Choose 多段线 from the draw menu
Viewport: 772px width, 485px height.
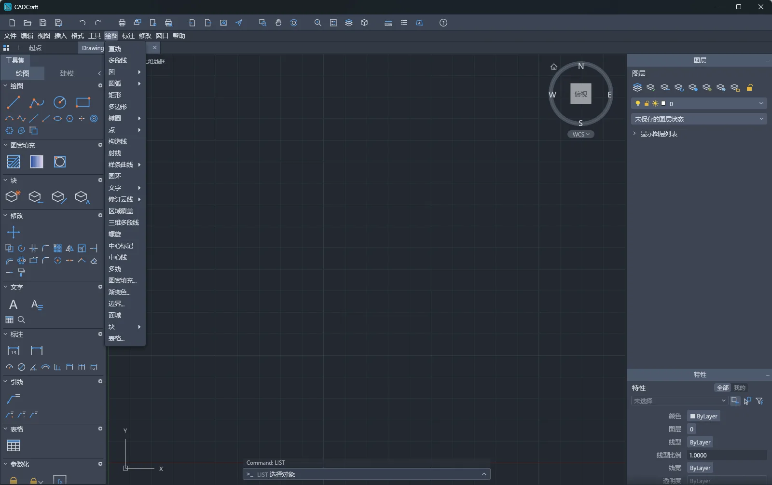[125, 60]
